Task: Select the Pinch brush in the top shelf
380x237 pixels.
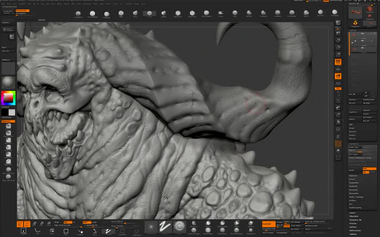Action: (235, 14)
